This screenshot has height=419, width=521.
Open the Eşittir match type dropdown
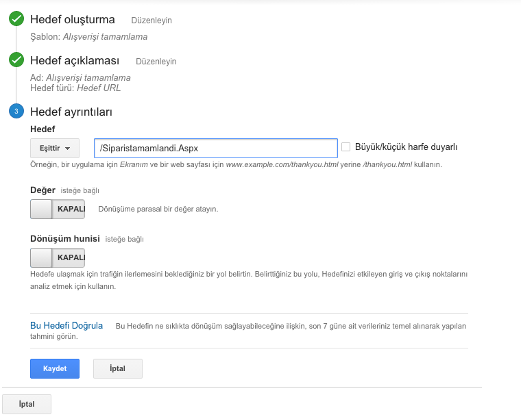tap(55, 148)
